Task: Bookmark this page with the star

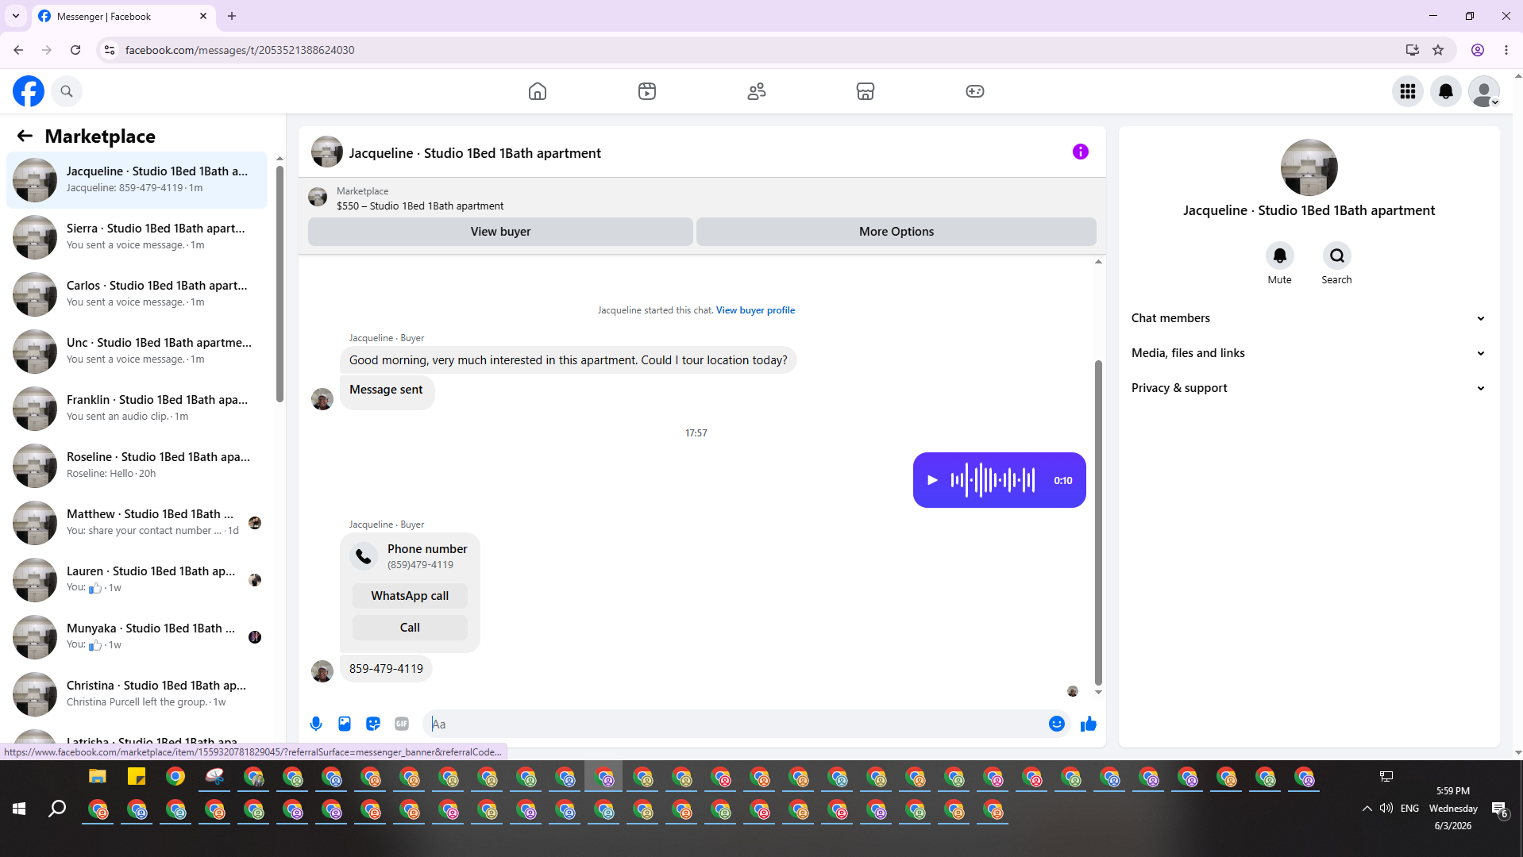Action: 1438,50
